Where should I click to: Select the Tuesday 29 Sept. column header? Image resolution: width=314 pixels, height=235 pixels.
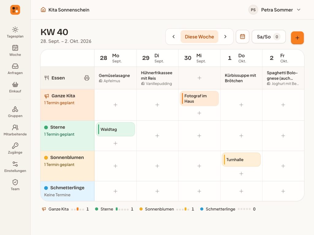coord(157,58)
